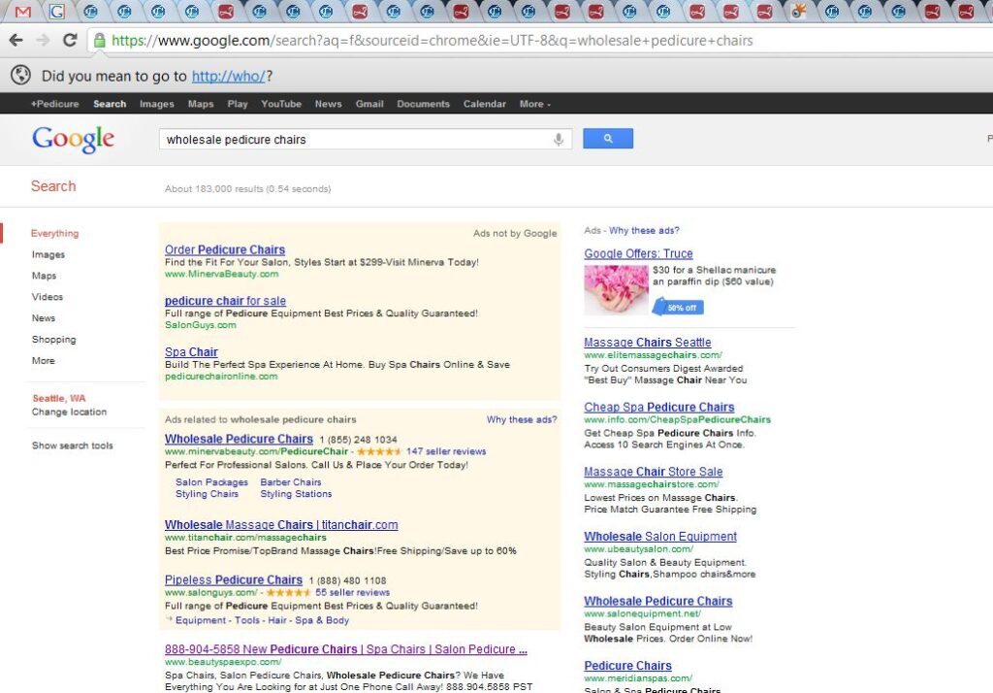Click Change location under Seattle, WA
The image size is (993, 693).
(69, 412)
